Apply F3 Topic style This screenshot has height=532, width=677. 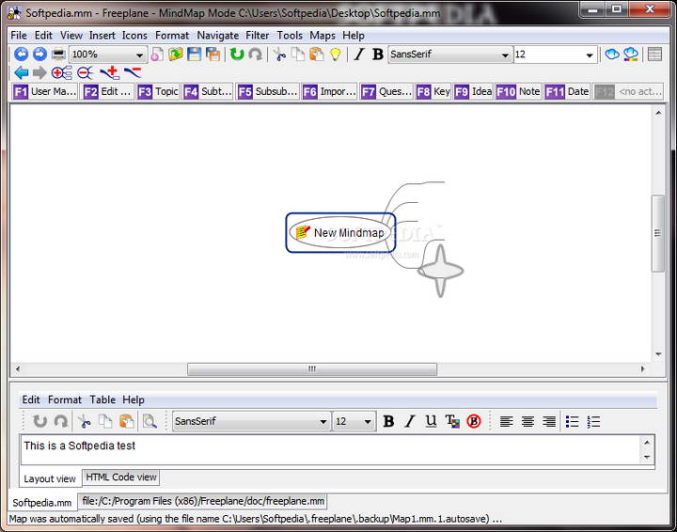pyautogui.click(x=158, y=91)
